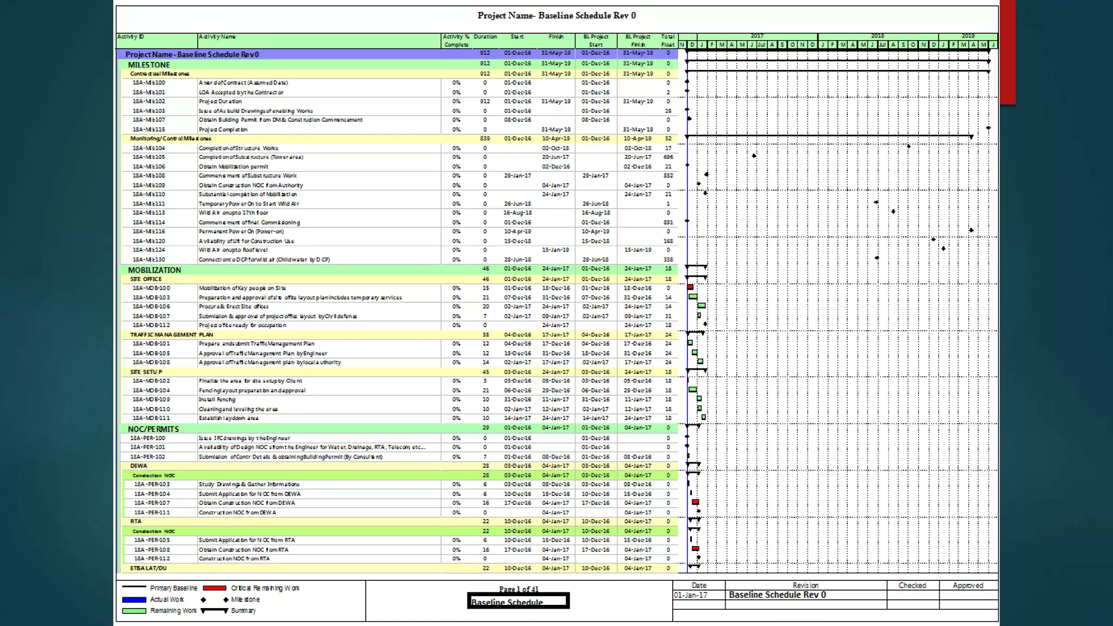Click the Milestone diamond legend symbol
The width and height of the screenshot is (1113, 626).
pyautogui.click(x=226, y=599)
